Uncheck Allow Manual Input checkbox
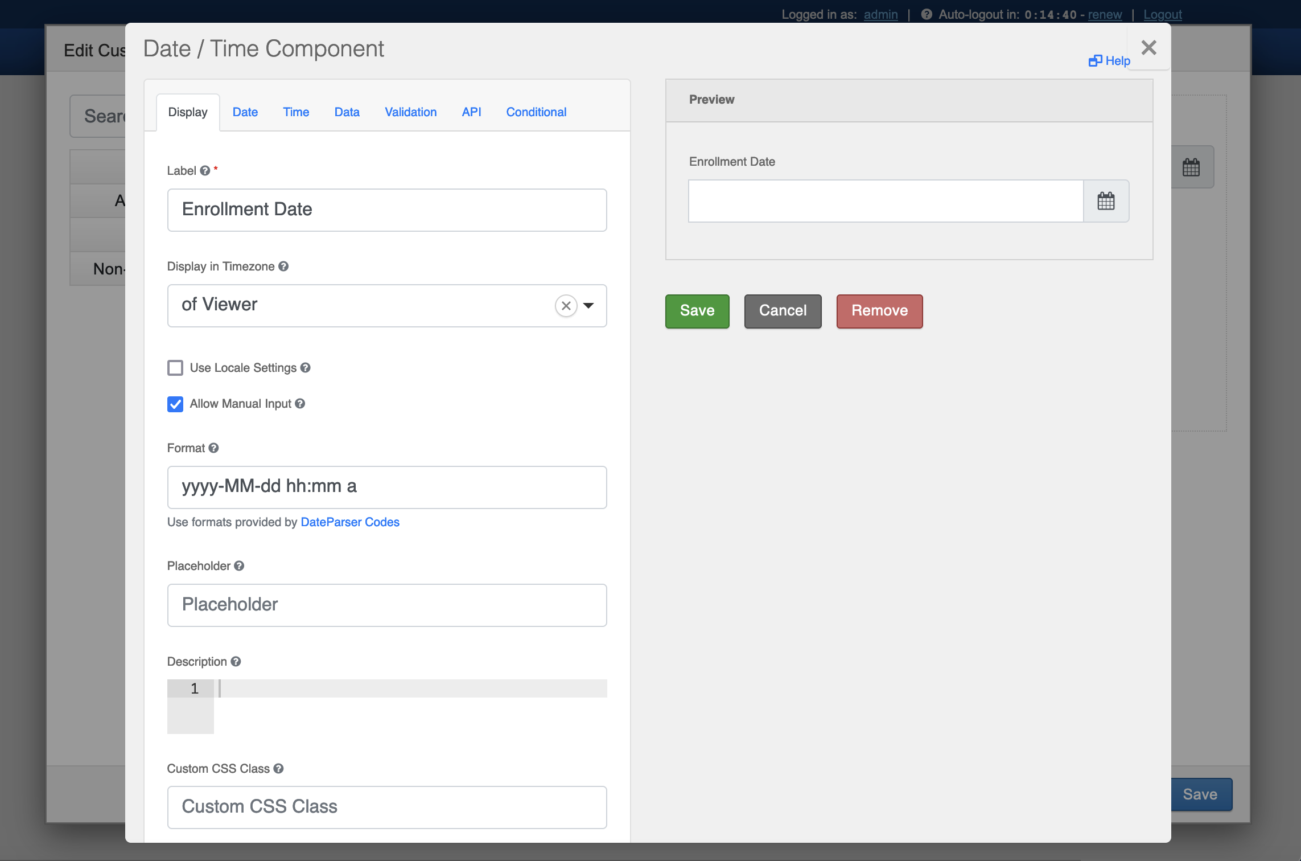Screen dimensions: 1301x861 coord(175,404)
